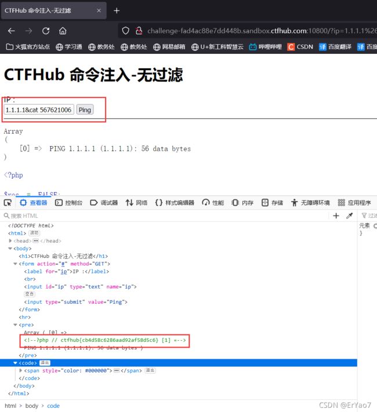Open a new browser tab
Image resolution: width=377 pixels, height=412 pixels.
117,10
